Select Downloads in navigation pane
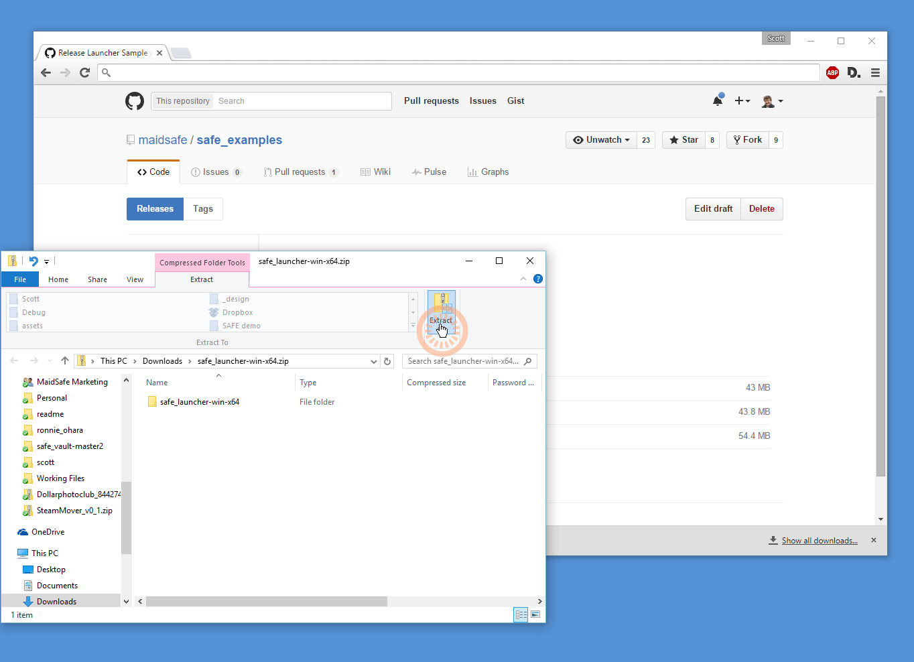This screenshot has height=662, width=914. (x=56, y=602)
